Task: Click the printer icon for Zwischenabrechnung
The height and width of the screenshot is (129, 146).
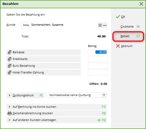Action: click(10, 113)
